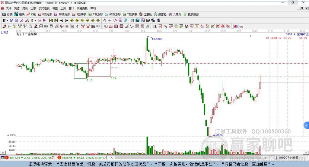The image size is (309, 167).
Task: Click the last yellow diamond arrow icon
Action: pyautogui.click(x=98, y=20)
